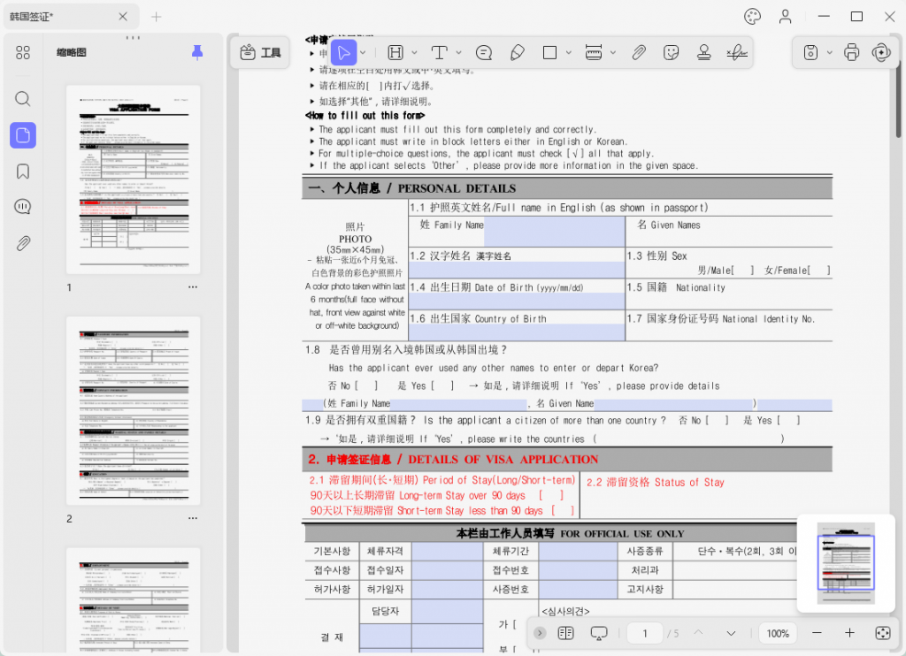Viewport: 906px width, 656px height.
Task: Open the 100% zoom level box
Action: [x=778, y=634]
